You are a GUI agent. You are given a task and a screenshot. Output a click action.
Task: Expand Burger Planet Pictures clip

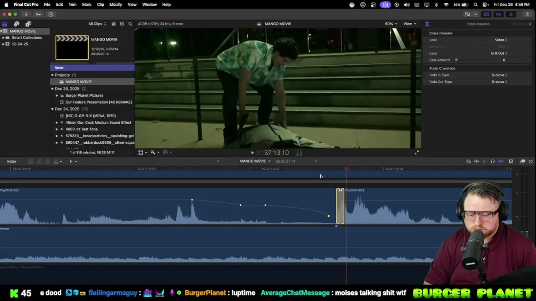57,95
